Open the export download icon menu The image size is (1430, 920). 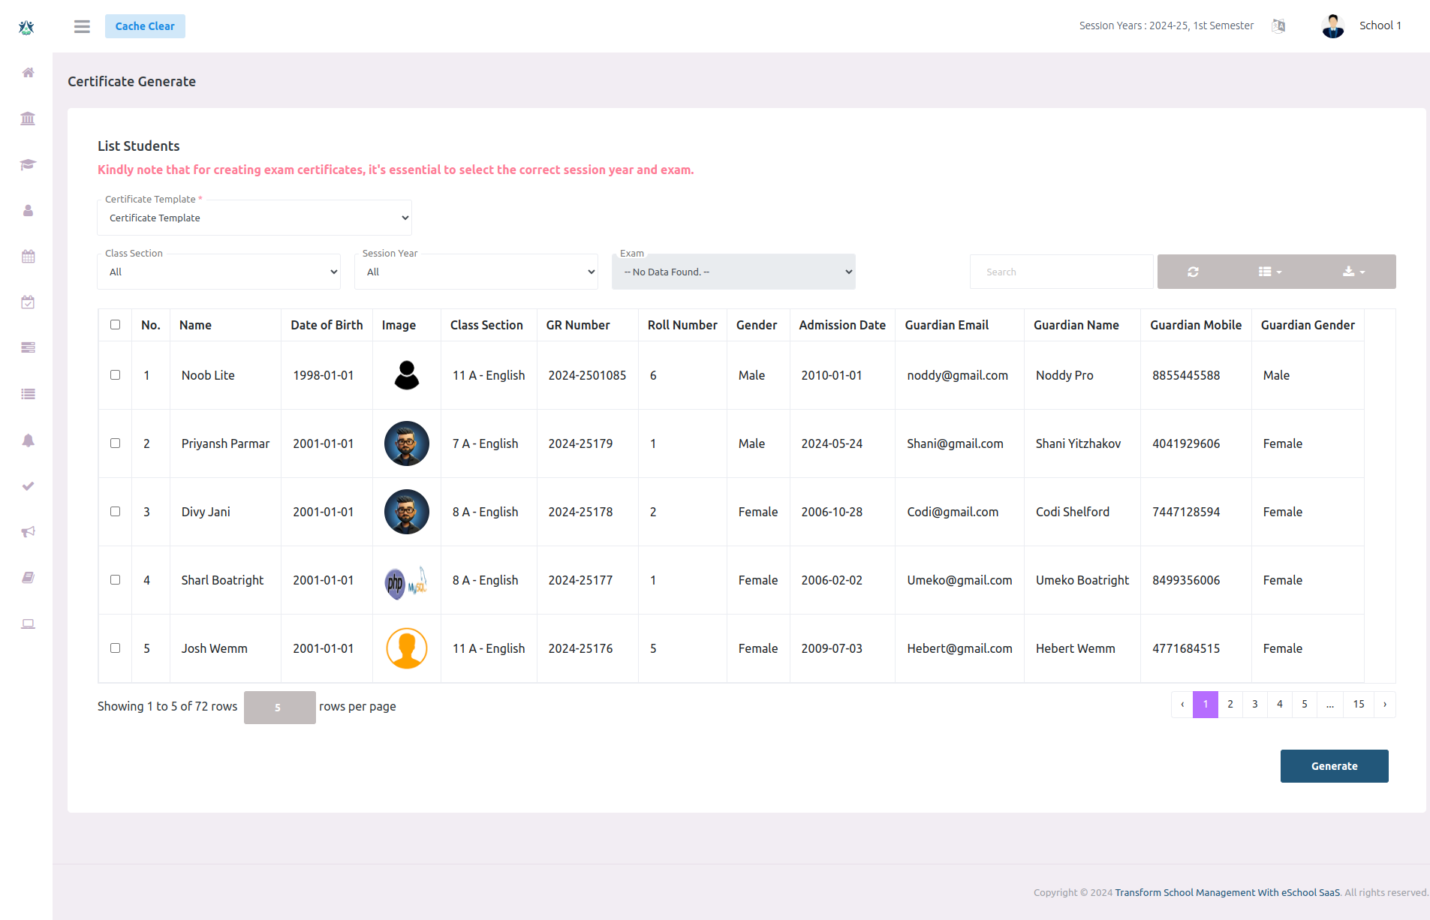(1353, 272)
